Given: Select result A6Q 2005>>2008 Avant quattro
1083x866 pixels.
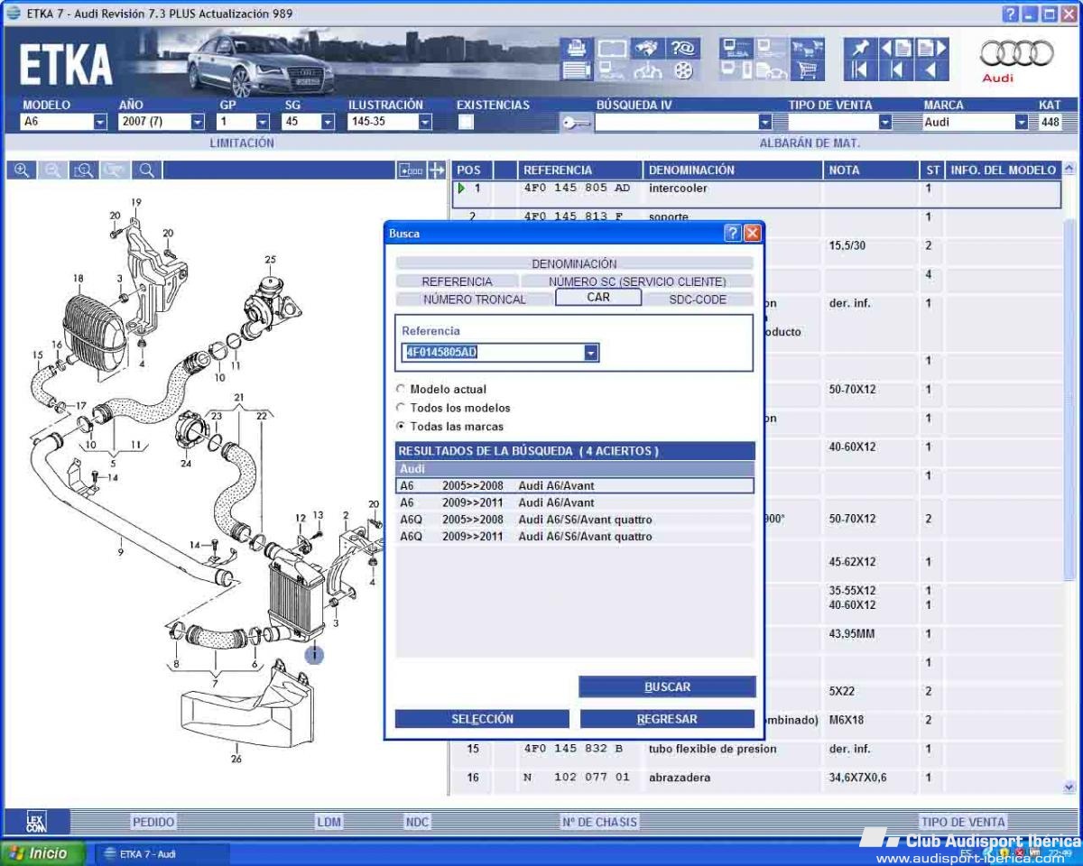Looking at the screenshot, I should [575, 520].
